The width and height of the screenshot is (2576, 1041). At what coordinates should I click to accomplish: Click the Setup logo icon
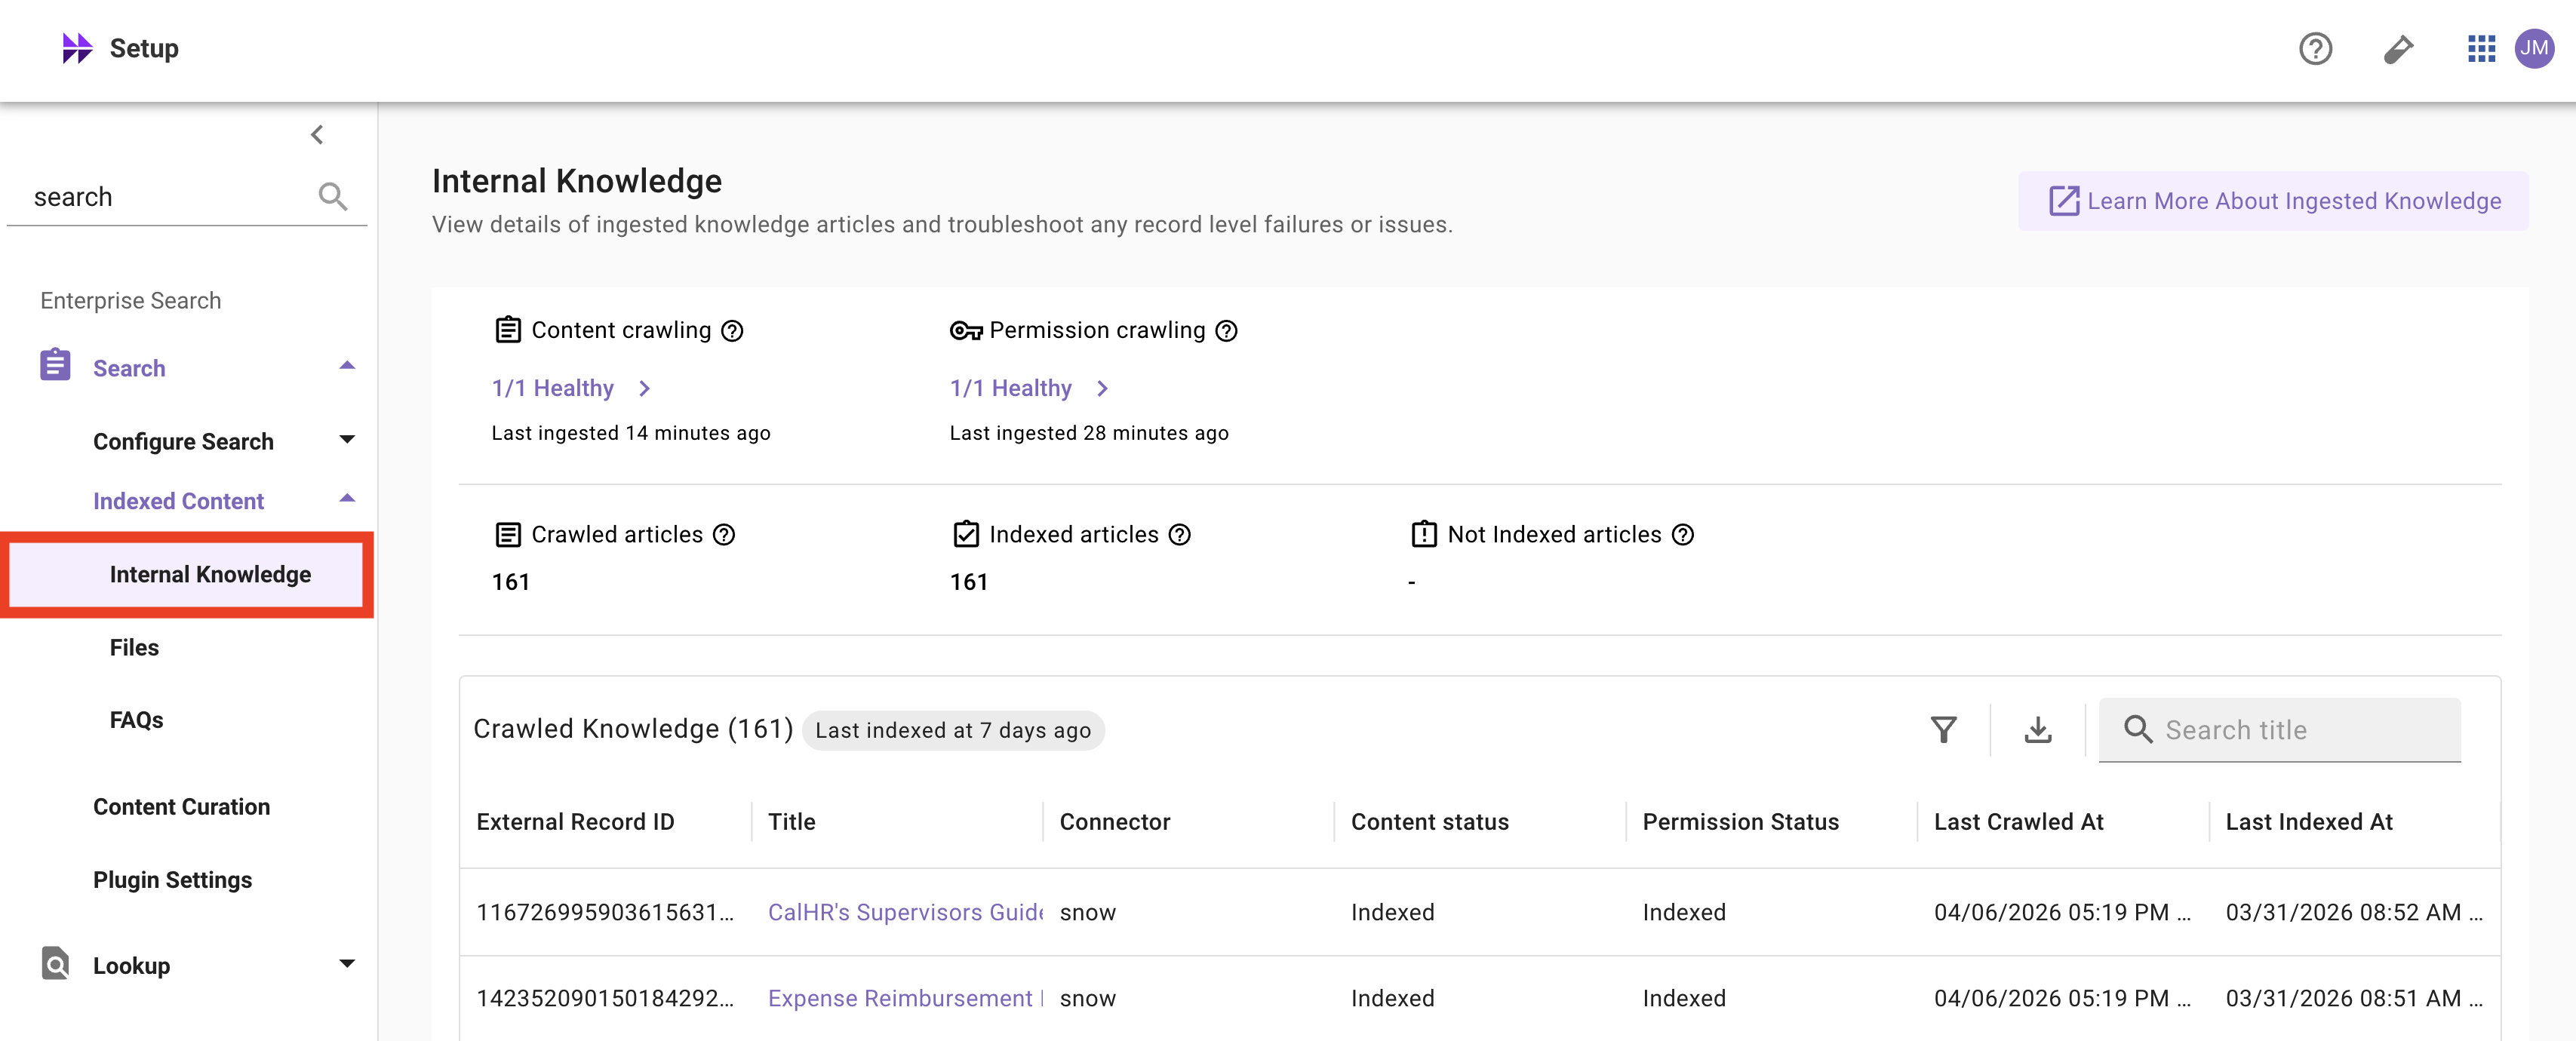[x=77, y=48]
